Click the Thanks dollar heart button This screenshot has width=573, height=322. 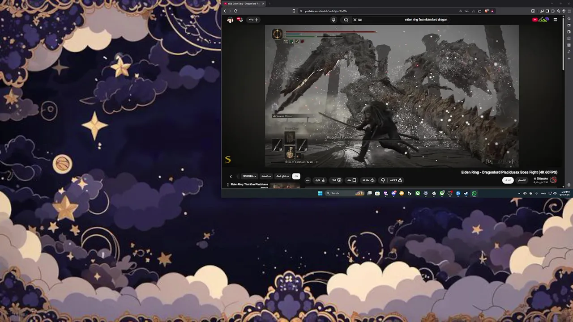pos(336,180)
